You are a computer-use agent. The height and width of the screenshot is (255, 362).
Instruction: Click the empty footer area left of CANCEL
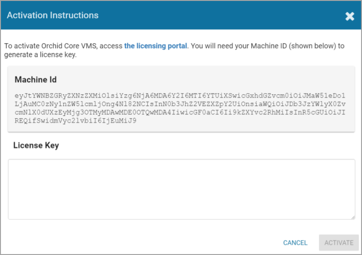pyautogui.click(x=141, y=243)
